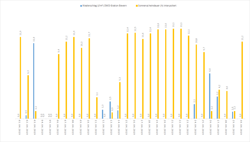Image resolution: width=250 pixels, height=142 pixels.
Task: Select the yellow 5,3 bar on 14.04.2019
Action: pyautogui.click(x=120, y=100)
